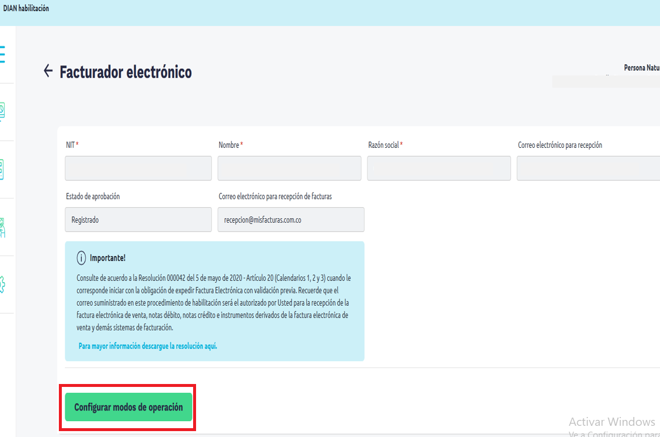
Task: Open the dashboard monitor icon in sidebar
Action: click(2, 111)
